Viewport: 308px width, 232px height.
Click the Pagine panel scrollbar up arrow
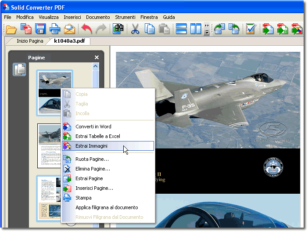tap(95, 66)
